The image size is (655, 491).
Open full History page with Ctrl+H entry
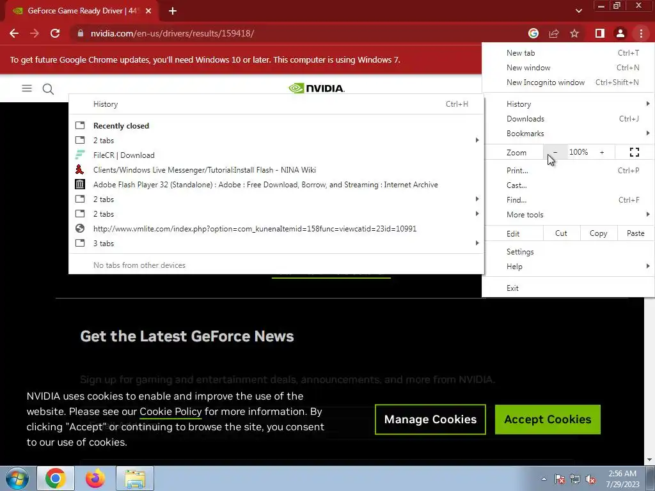276,104
